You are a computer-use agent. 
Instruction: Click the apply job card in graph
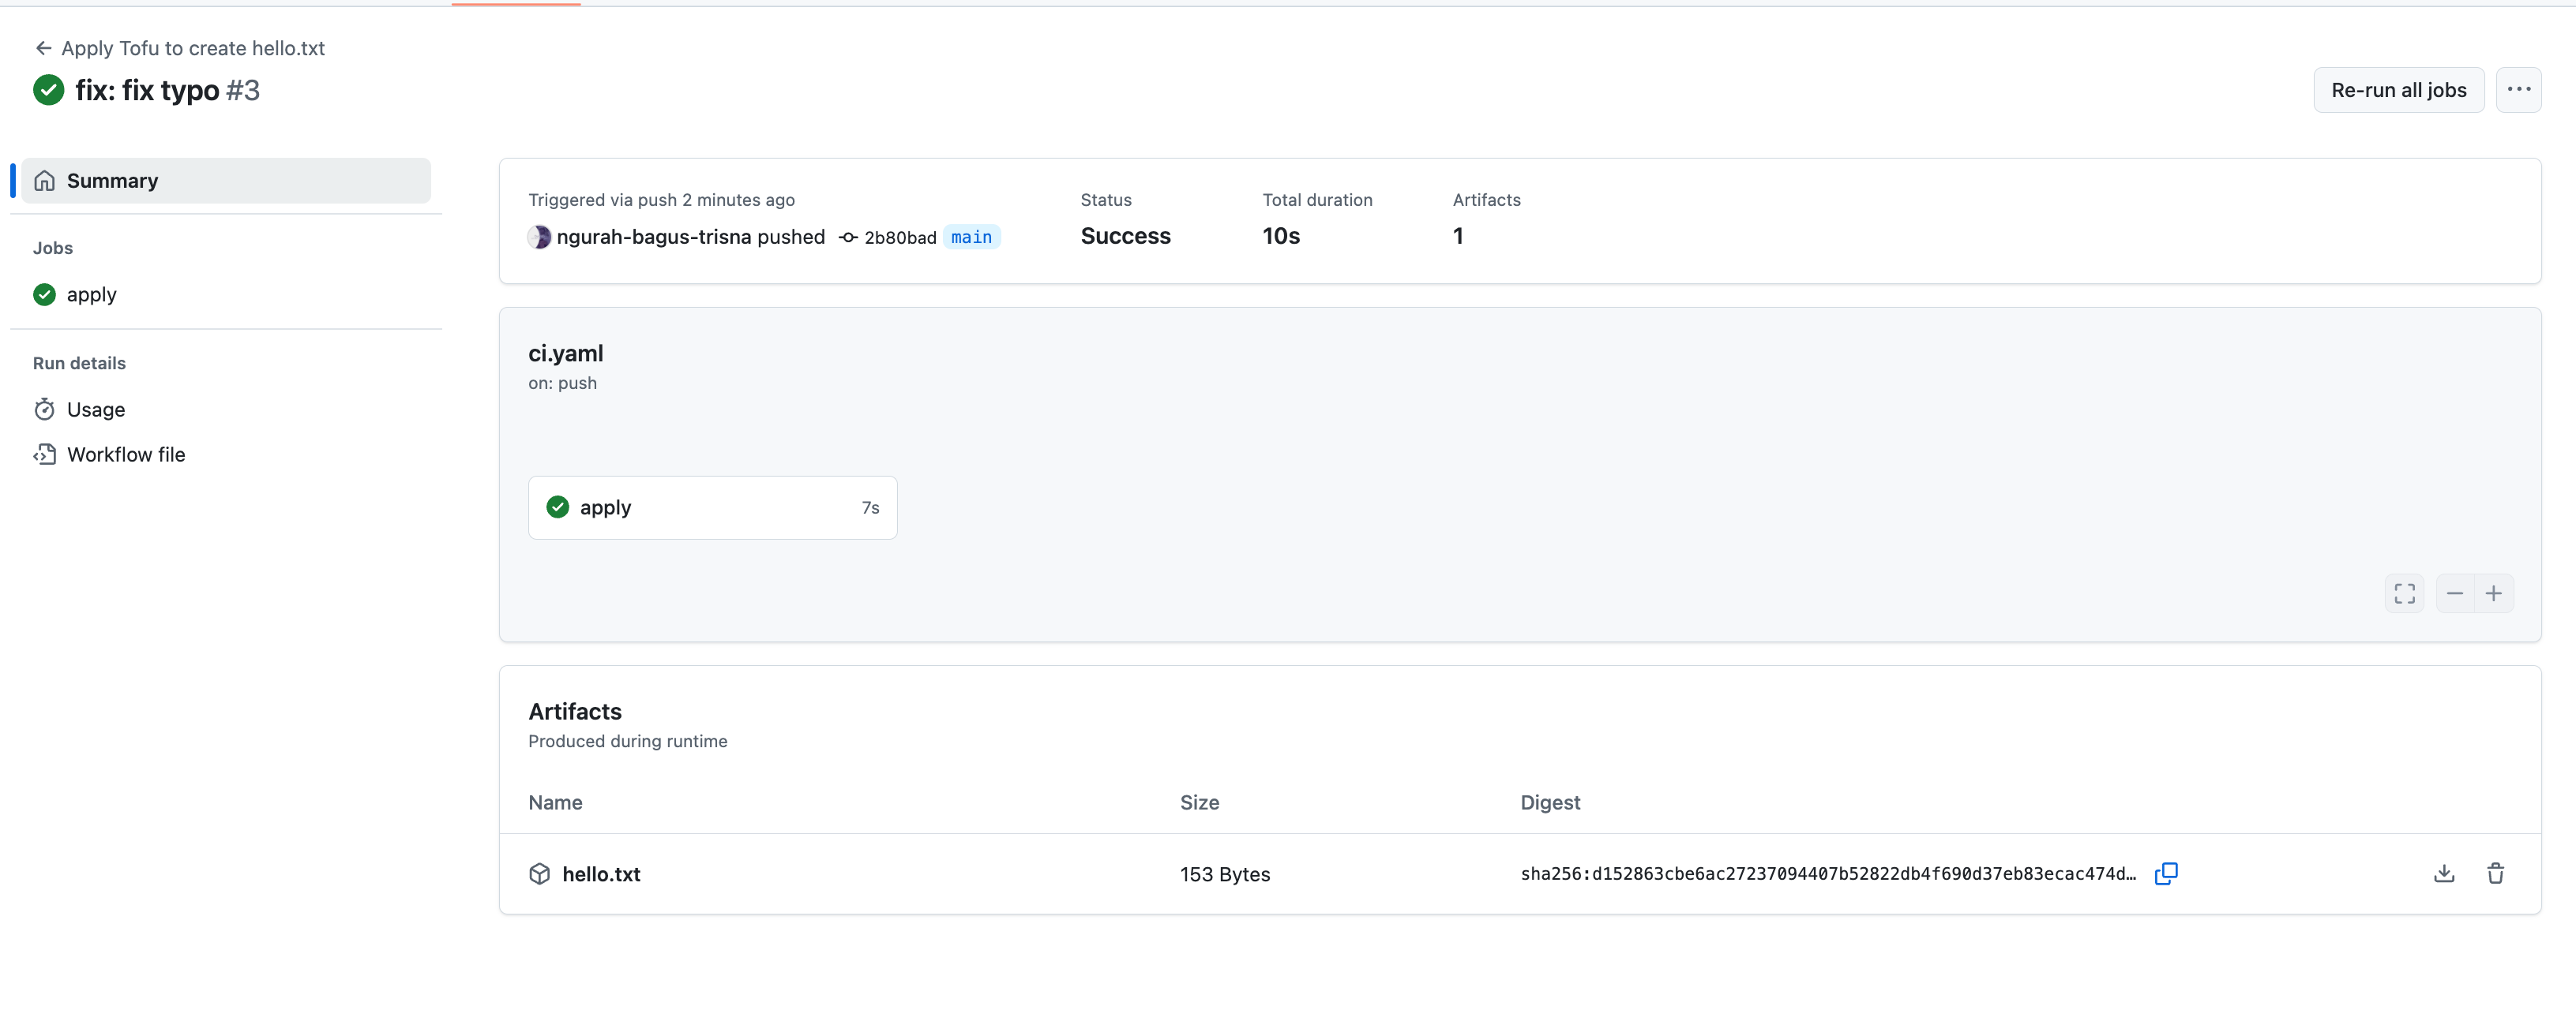(712, 507)
